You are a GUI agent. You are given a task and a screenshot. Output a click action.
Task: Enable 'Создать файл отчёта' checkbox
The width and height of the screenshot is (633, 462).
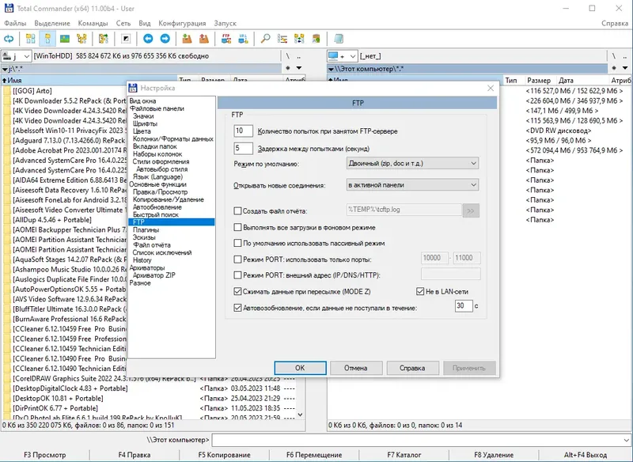coord(238,210)
